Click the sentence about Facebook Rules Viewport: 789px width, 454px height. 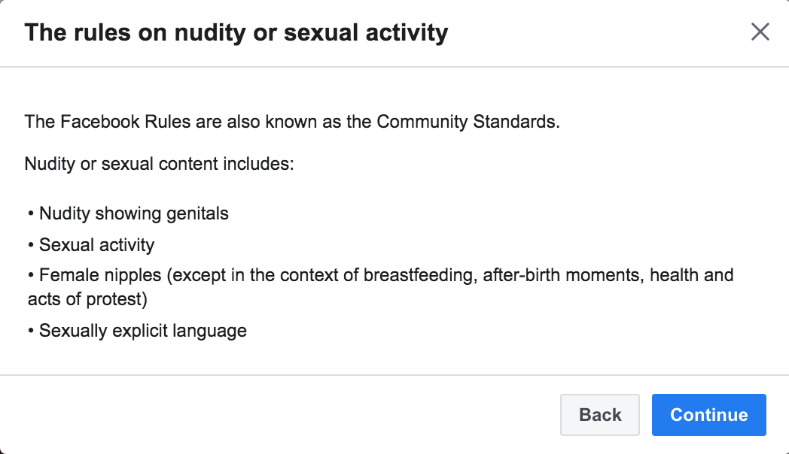(x=292, y=122)
